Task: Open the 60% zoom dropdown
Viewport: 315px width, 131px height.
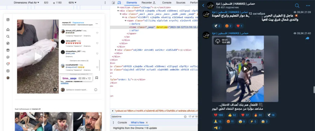Action: coord(72,2)
